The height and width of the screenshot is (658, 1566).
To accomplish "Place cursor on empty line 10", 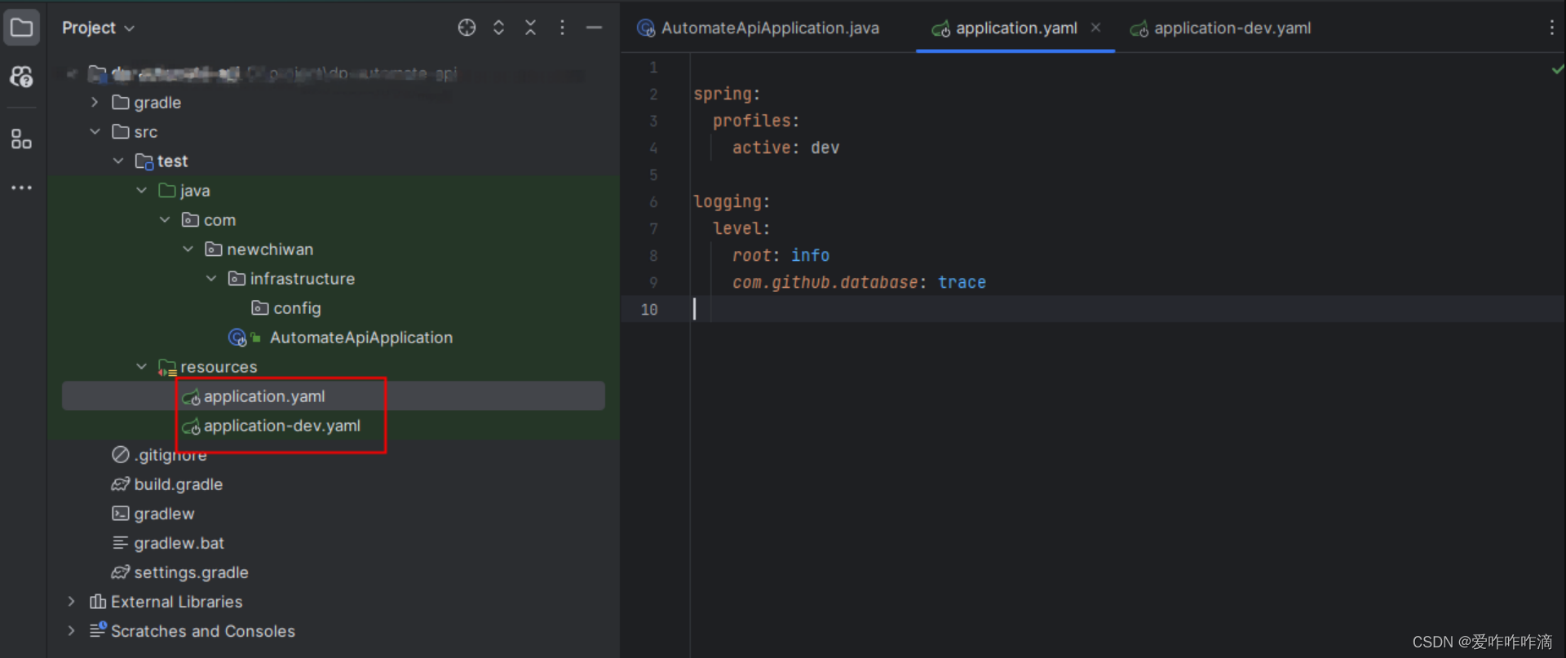I will pos(1128,309).
